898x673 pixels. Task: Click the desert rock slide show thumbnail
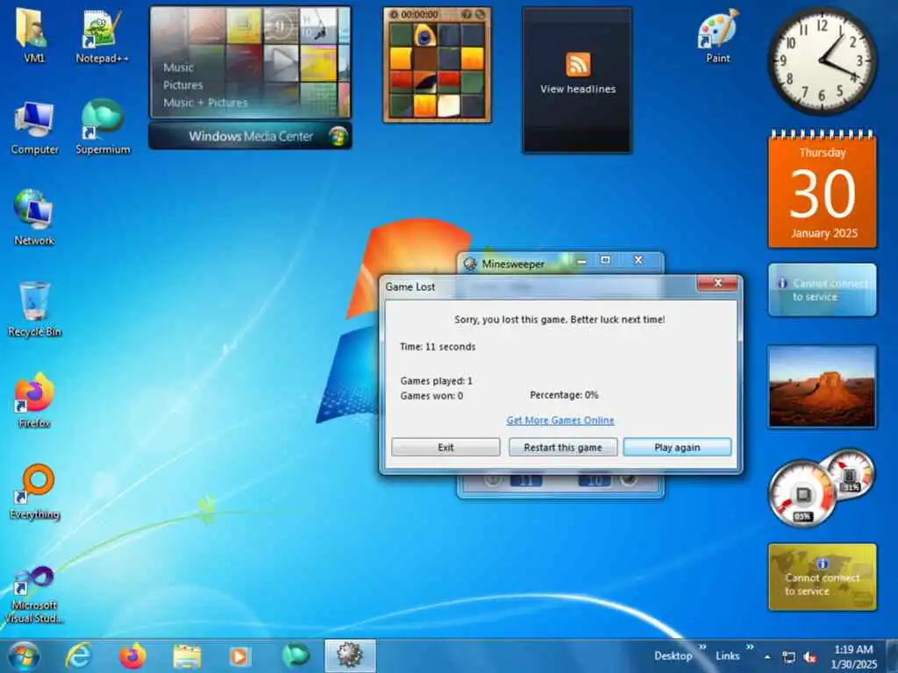click(x=822, y=386)
